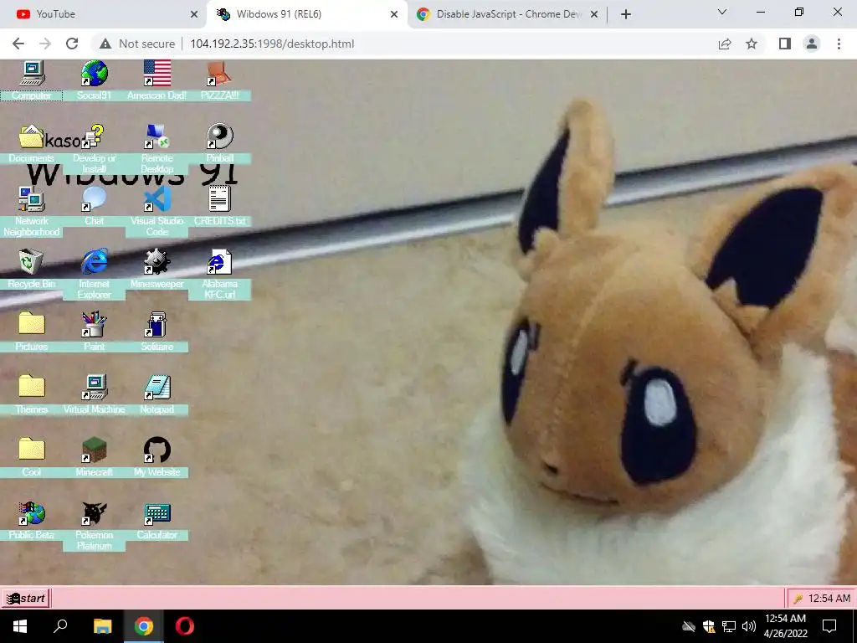Open the Documents folder icon

(x=32, y=136)
